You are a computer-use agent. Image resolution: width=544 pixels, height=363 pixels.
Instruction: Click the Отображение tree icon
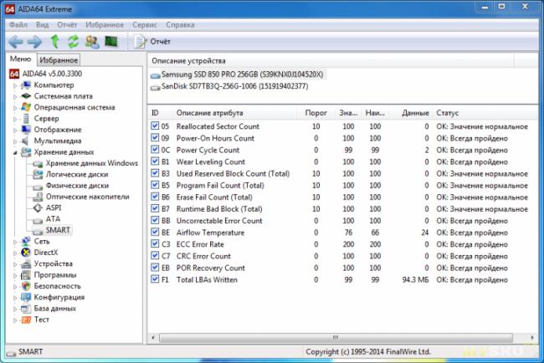point(26,130)
